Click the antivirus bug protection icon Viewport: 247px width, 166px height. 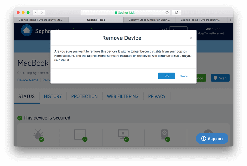[38, 135]
